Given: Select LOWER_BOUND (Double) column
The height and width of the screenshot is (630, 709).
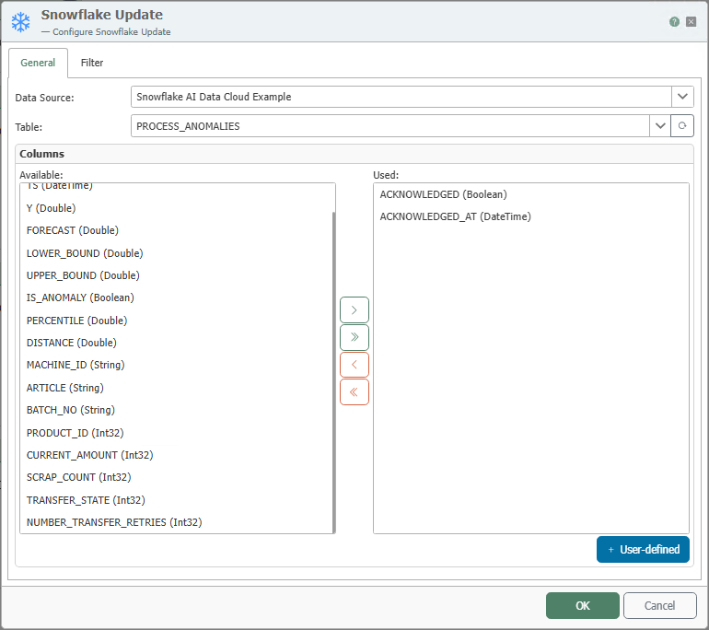Looking at the screenshot, I should point(176,253).
